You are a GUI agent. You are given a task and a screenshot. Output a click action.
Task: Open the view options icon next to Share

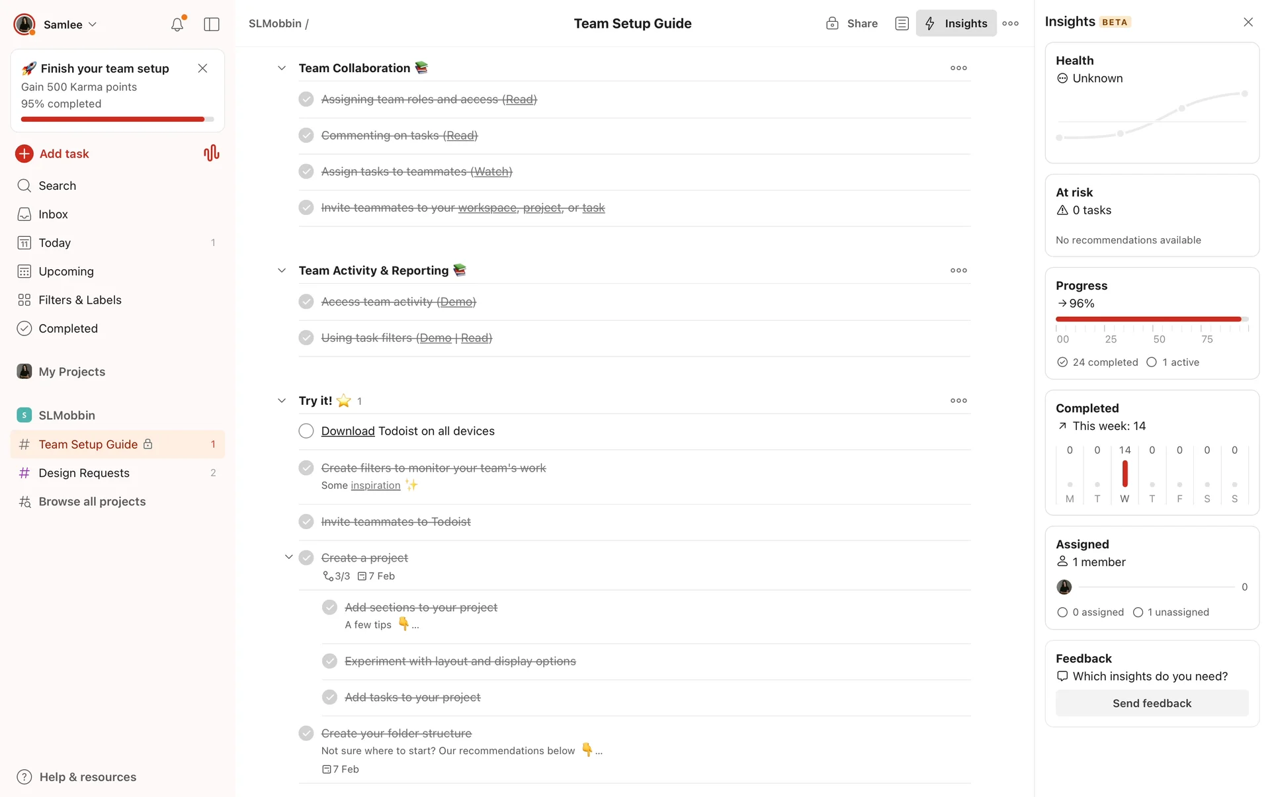point(902,24)
